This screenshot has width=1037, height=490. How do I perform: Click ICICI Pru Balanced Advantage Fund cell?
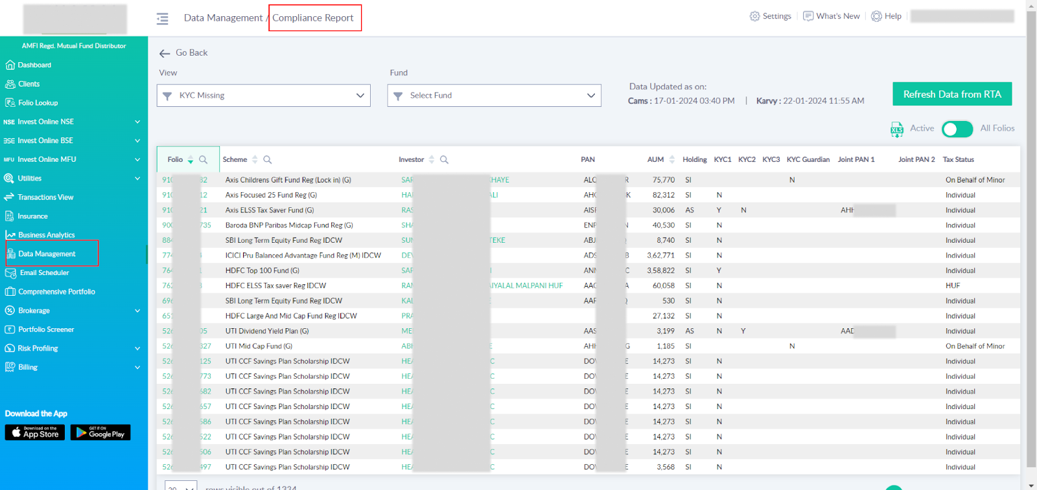(303, 256)
